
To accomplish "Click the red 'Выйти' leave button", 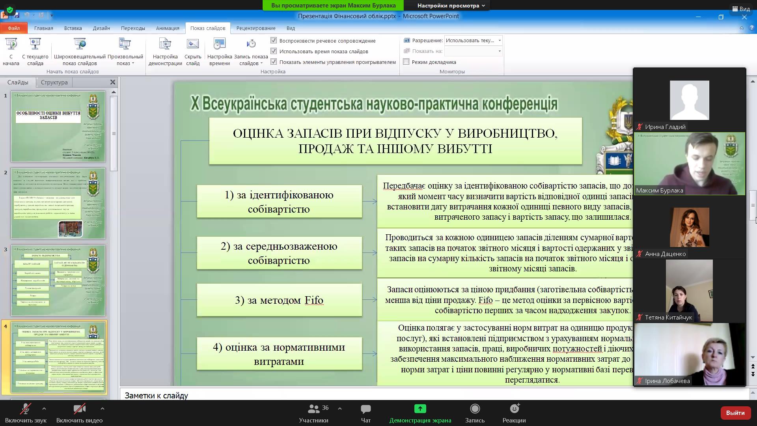I will click(735, 413).
